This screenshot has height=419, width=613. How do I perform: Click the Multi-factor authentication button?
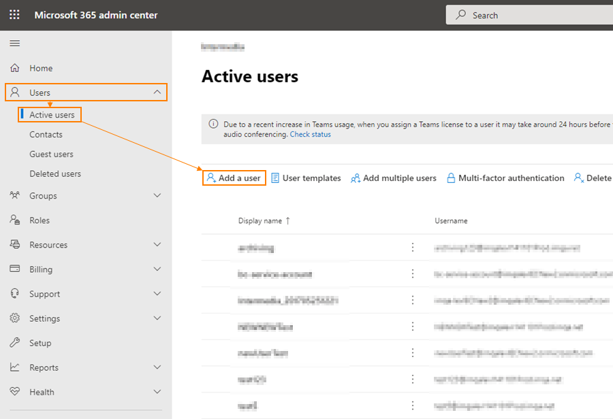tap(505, 178)
